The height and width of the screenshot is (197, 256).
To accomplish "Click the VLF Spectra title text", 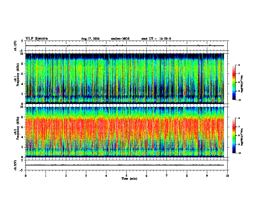I will (x=37, y=39).
